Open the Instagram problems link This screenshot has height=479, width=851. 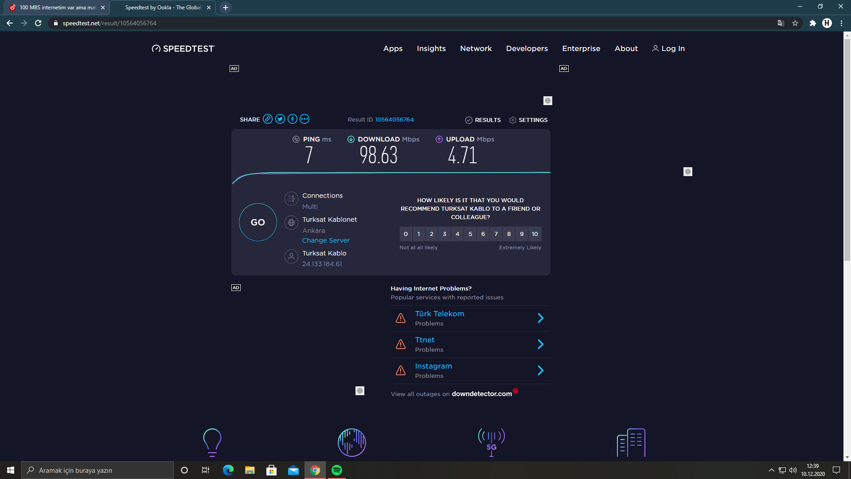(x=433, y=366)
